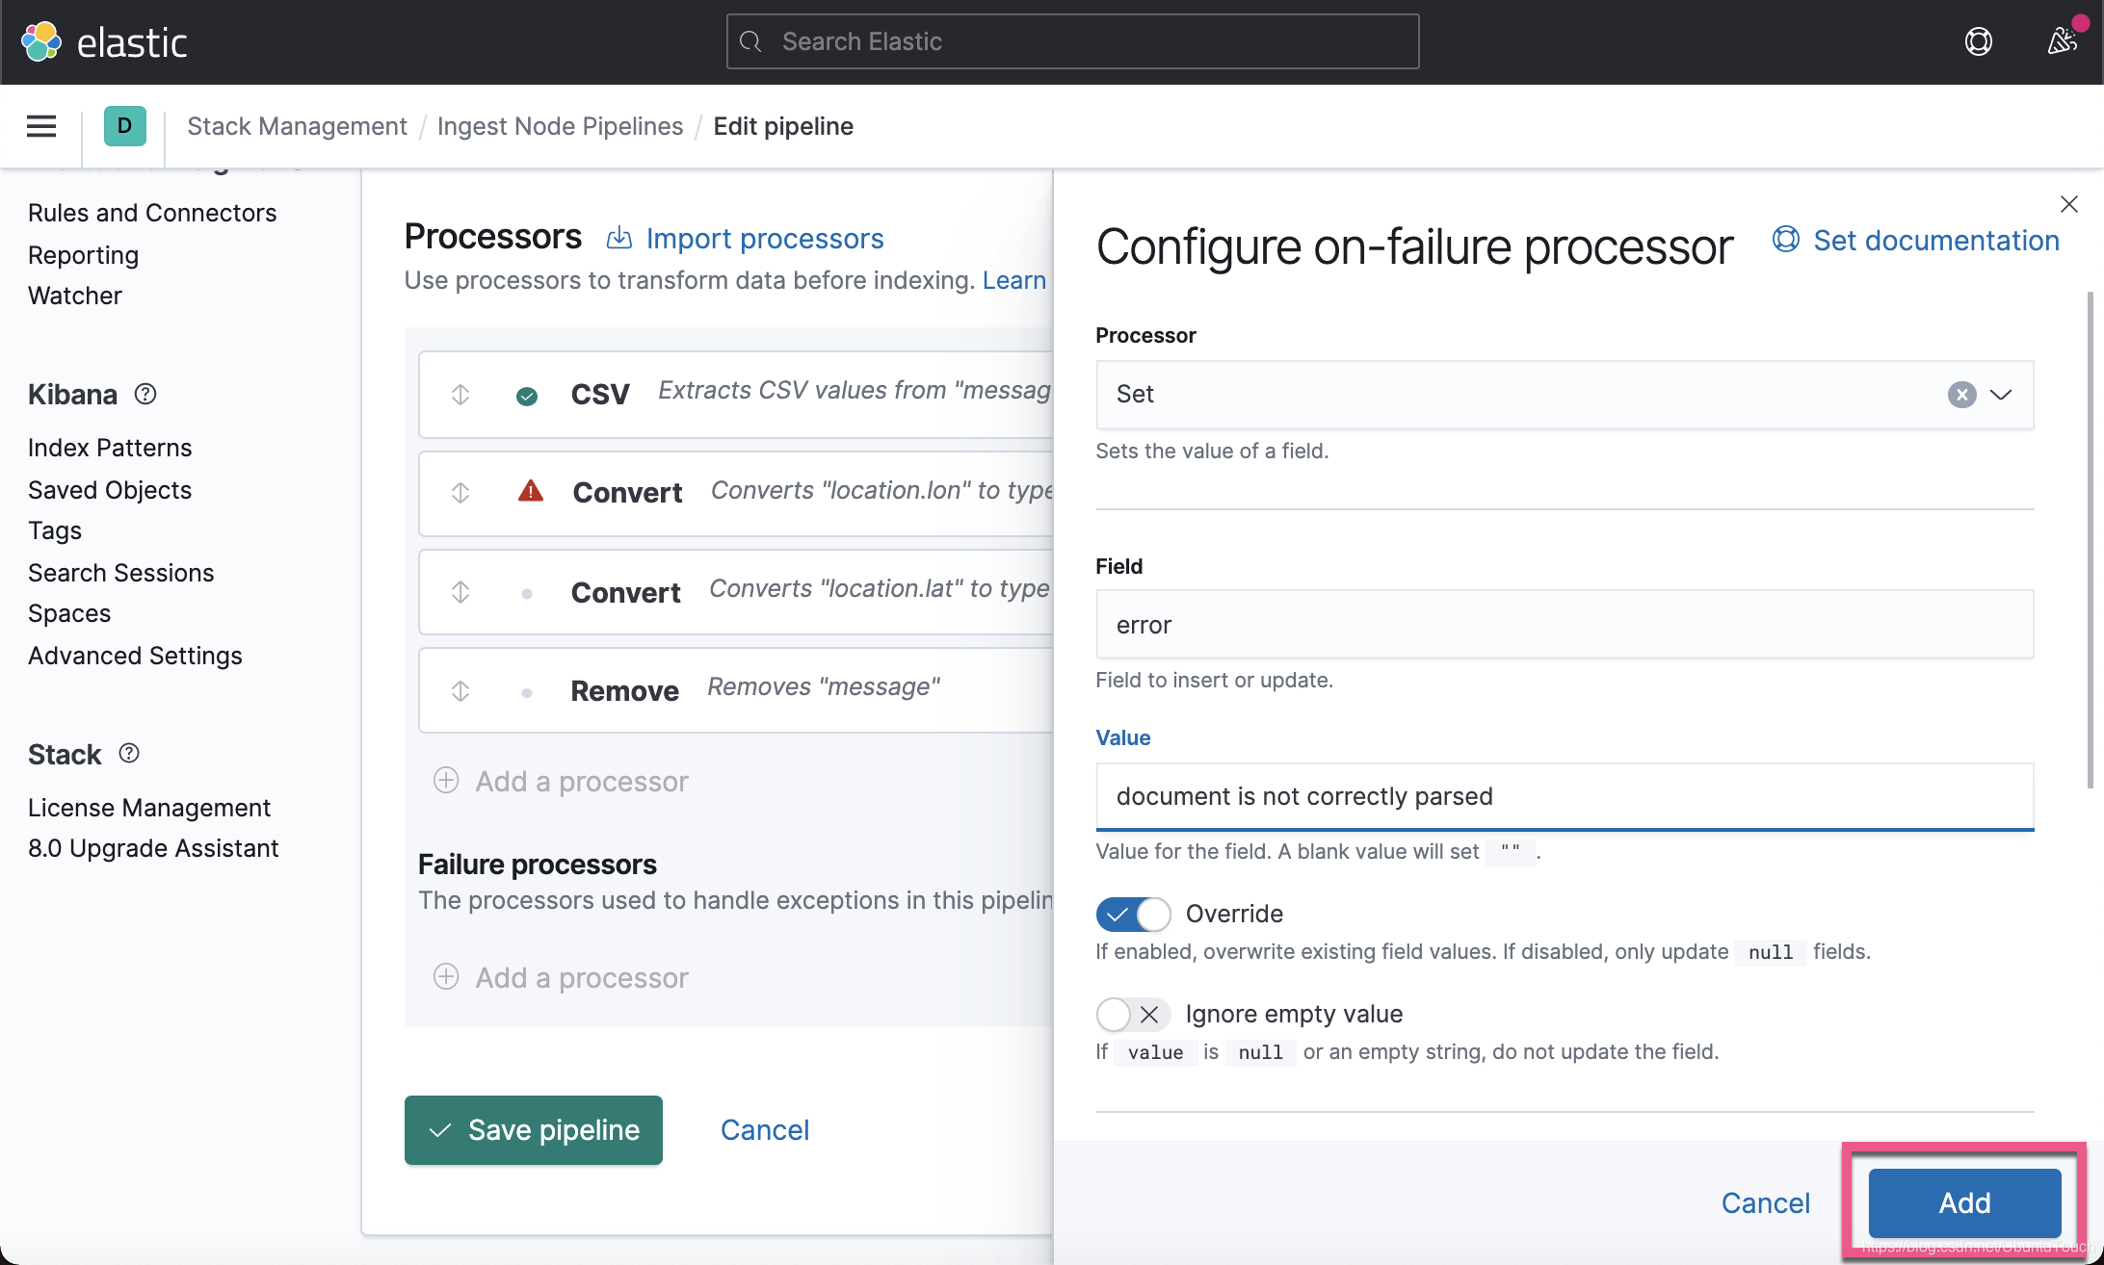This screenshot has height=1265, width=2104.
Task: Clear the Set processor selection with the X icon
Action: click(x=1961, y=395)
